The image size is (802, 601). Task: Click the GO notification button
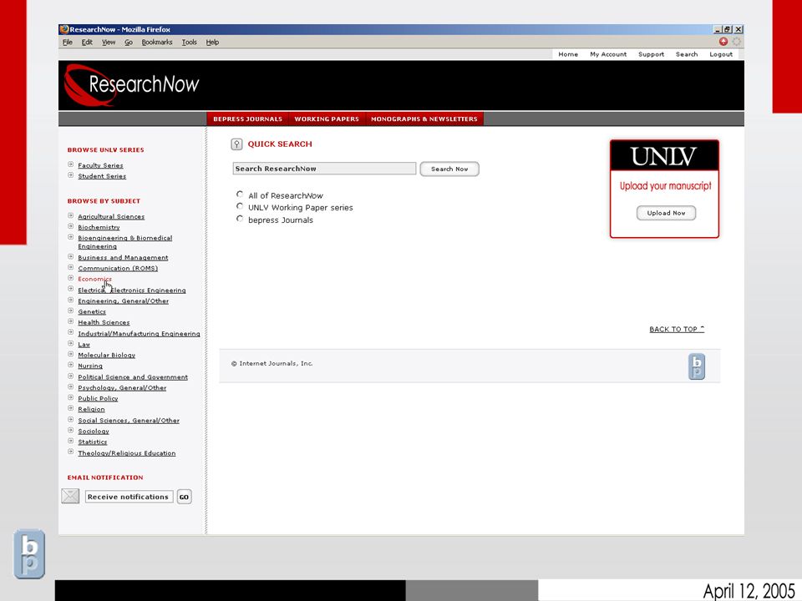click(184, 497)
